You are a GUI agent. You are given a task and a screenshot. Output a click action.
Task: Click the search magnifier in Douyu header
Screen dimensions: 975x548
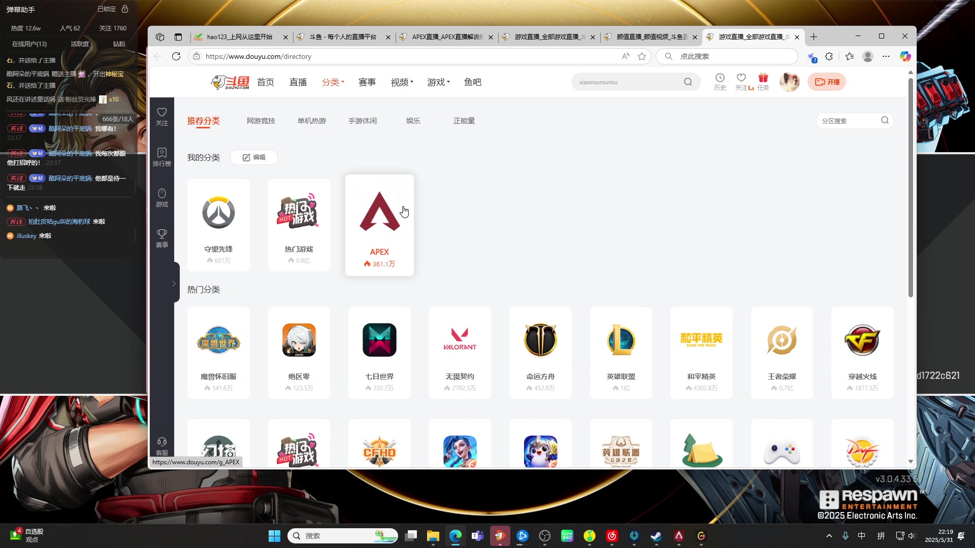click(x=688, y=82)
